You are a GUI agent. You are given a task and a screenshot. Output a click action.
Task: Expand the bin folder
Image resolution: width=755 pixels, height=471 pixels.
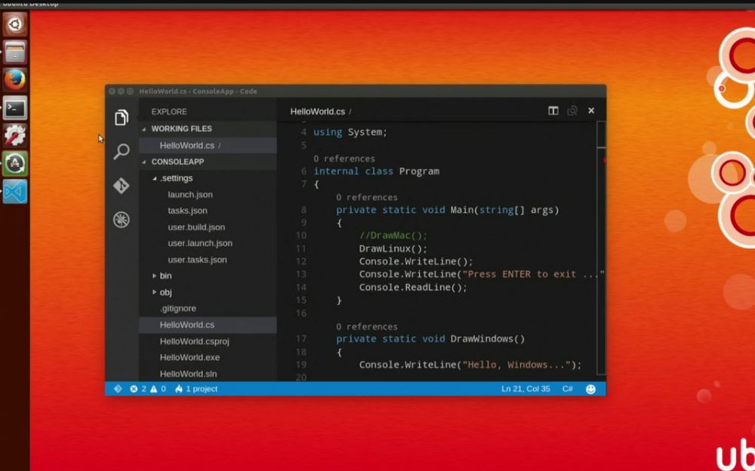click(154, 276)
